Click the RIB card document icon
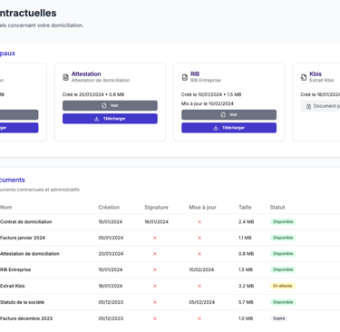 pyautogui.click(x=185, y=77)
